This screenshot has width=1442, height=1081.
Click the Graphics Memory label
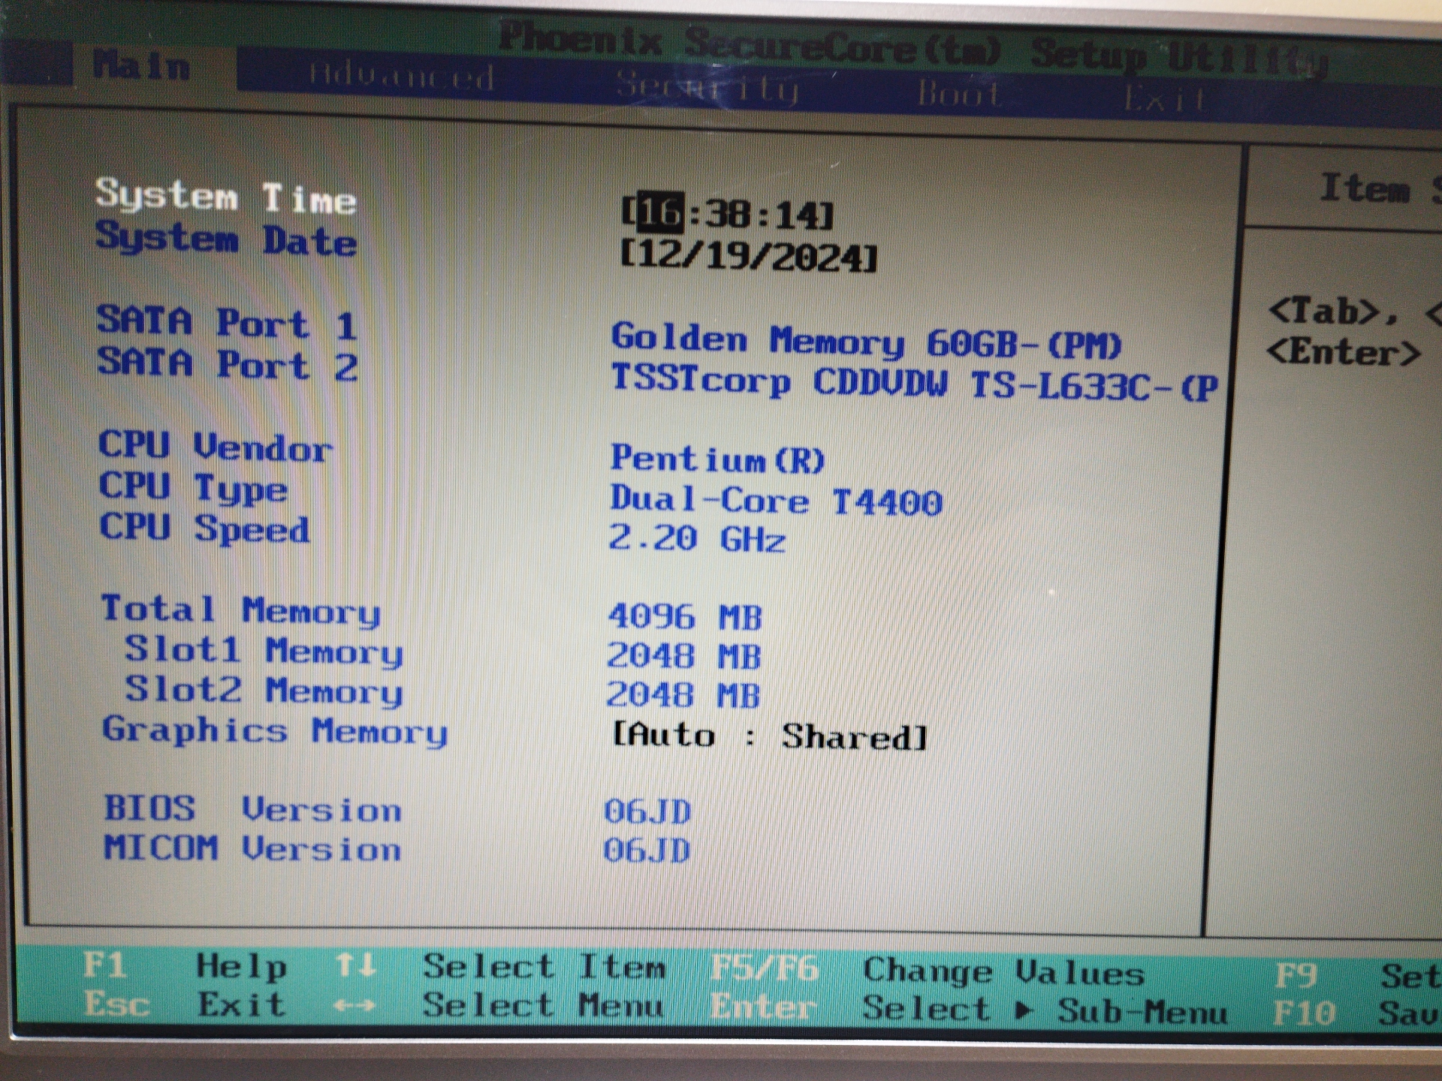[x=275, y=730]
